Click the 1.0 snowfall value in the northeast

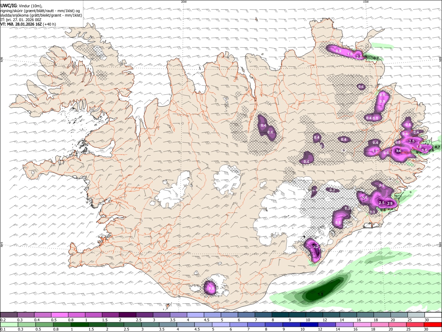coord(349,54)
